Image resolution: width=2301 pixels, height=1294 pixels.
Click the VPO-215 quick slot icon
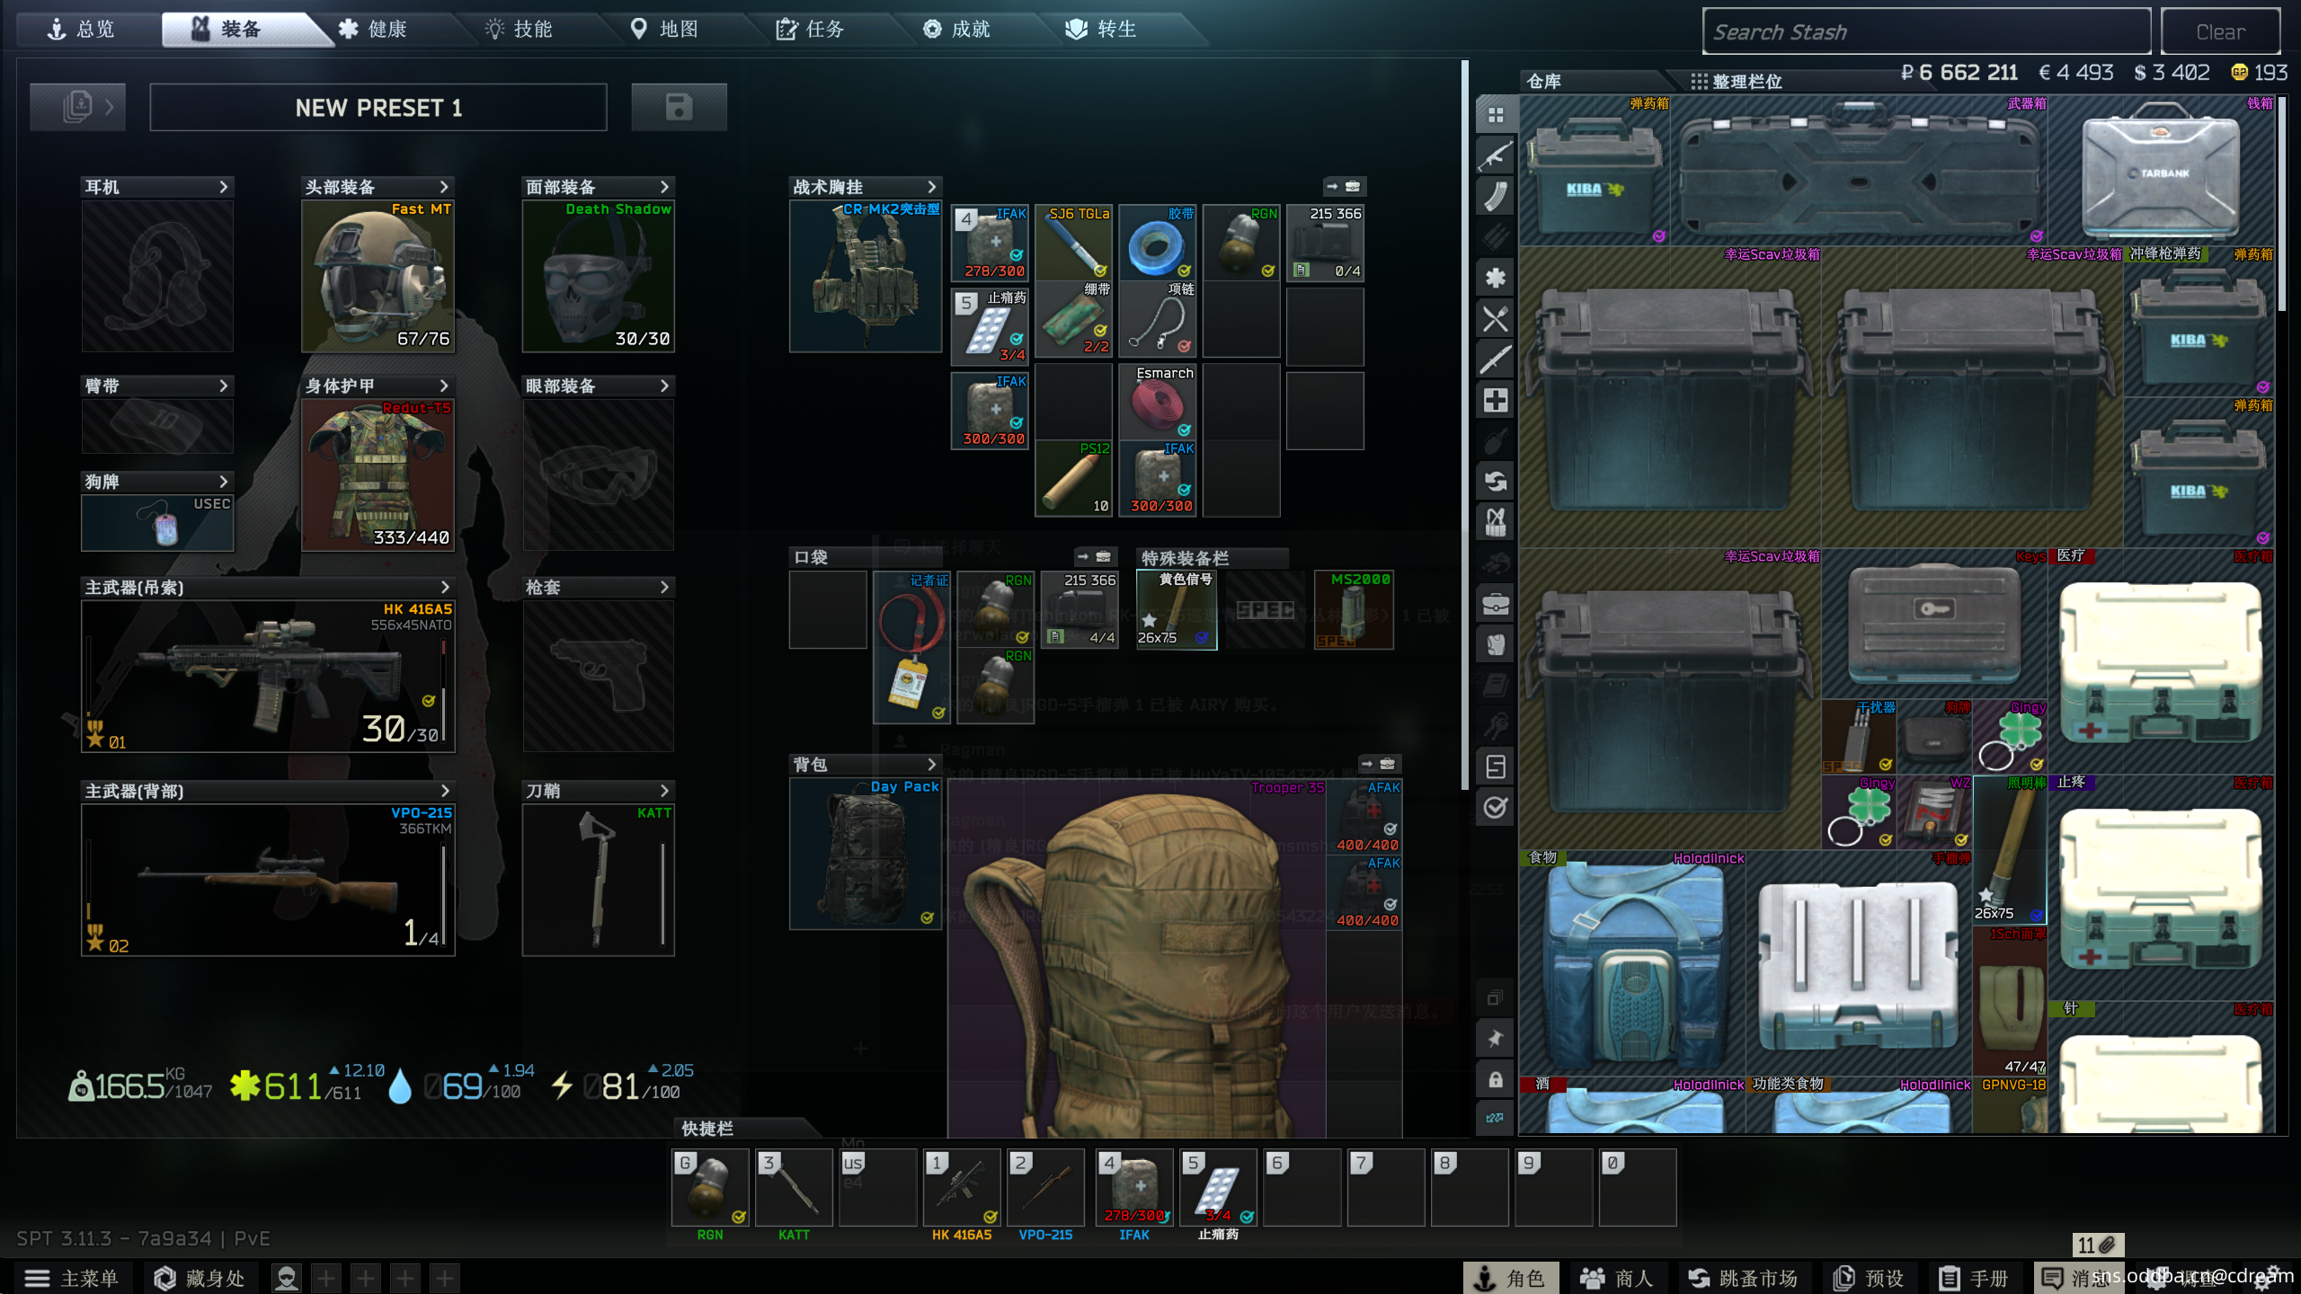pyautogui.click(x=1045, y=1187)
